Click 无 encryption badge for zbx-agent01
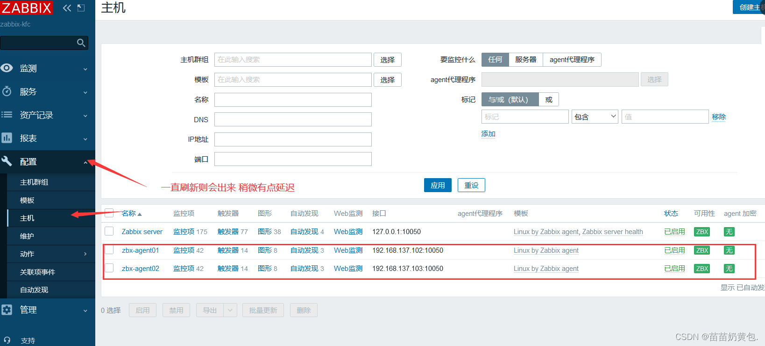The image size is (765, 346). [x=729, y=250]
